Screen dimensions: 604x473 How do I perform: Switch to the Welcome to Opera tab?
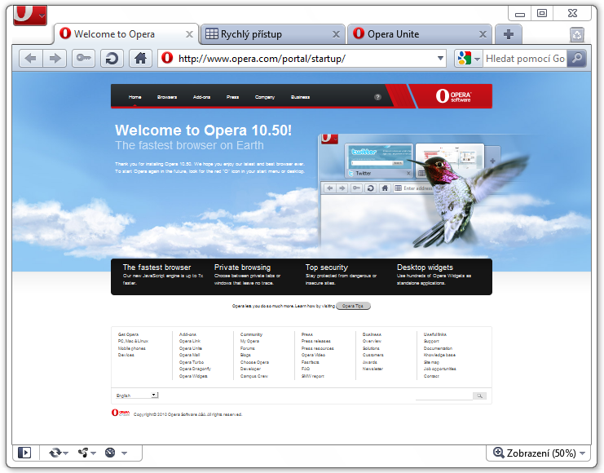point(126,34)
